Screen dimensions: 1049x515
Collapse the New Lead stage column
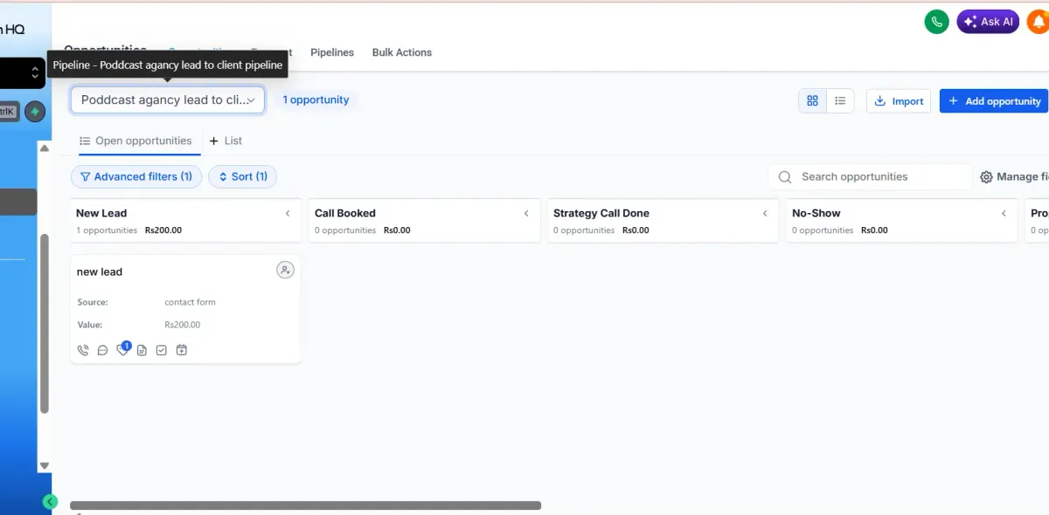pos(288,213)
